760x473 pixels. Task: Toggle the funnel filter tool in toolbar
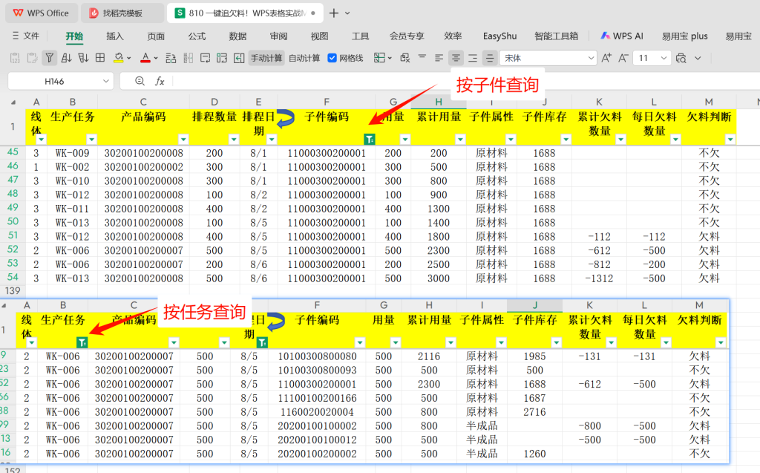50,58
